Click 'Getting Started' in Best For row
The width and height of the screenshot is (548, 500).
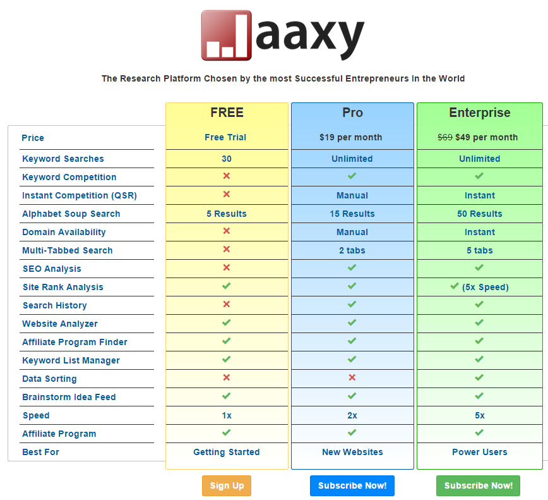pos(227,452)
